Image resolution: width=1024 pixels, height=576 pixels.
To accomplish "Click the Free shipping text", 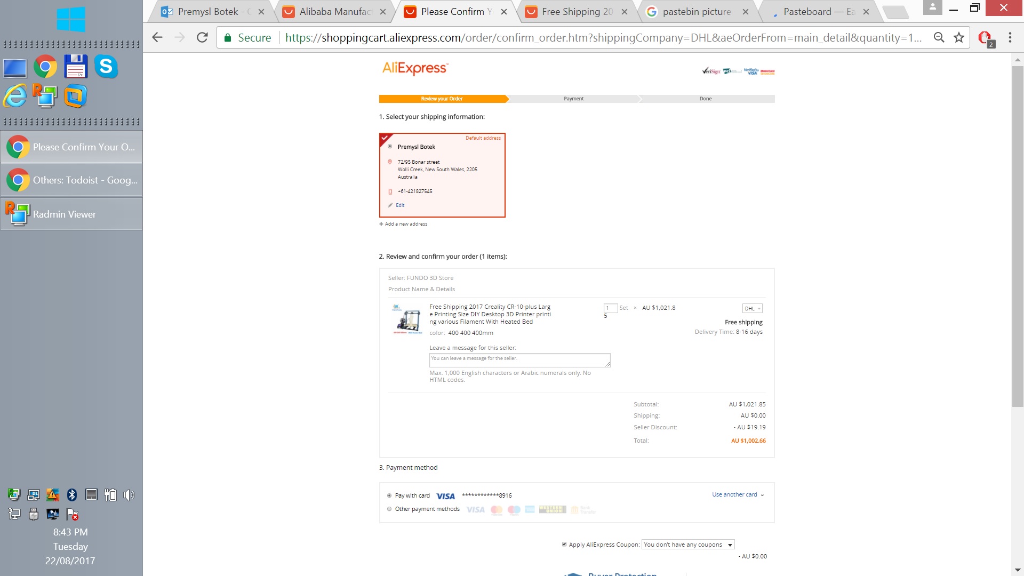I will (743, 322).
